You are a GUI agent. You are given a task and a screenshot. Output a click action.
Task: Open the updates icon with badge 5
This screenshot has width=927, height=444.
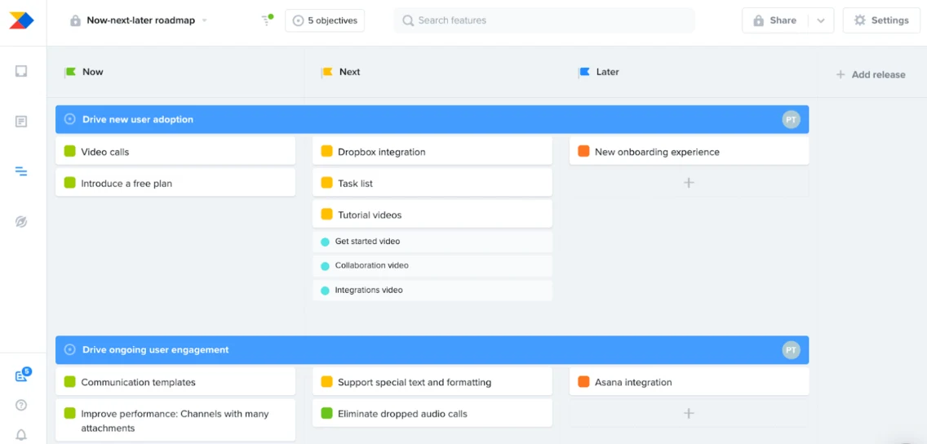(x=22, y=375)
